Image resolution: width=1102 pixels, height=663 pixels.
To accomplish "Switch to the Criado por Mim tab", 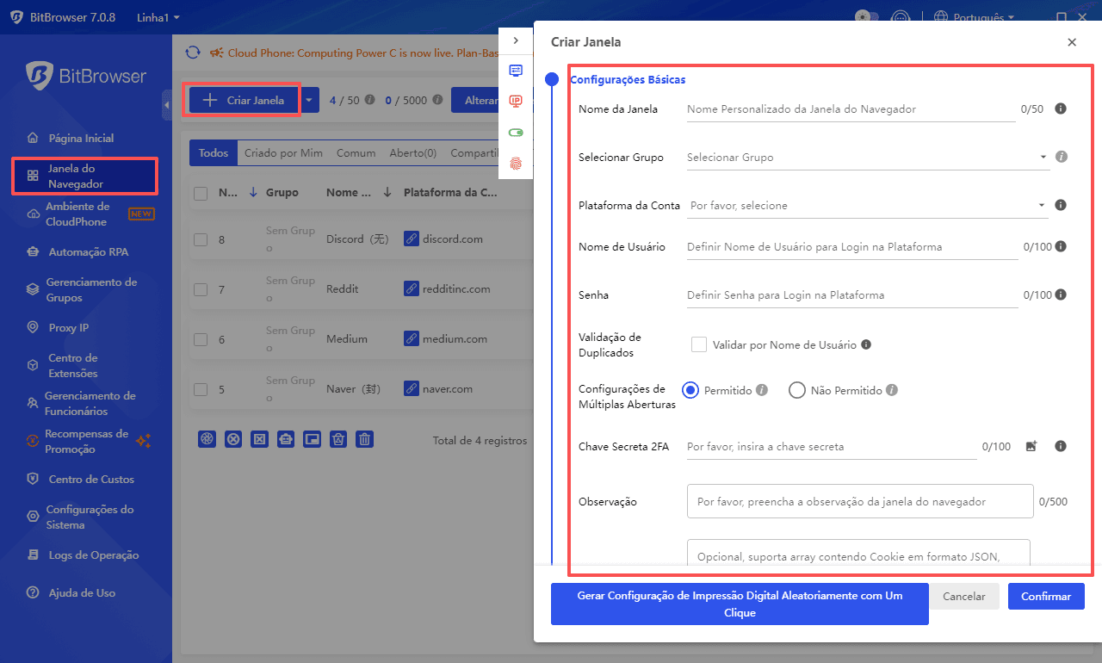I will [283, 152].
